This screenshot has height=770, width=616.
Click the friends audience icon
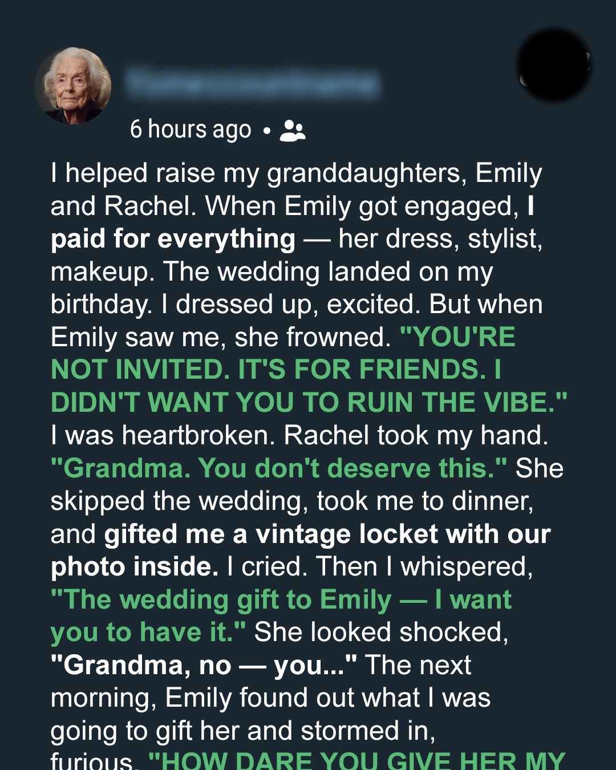tap(293, 131)
